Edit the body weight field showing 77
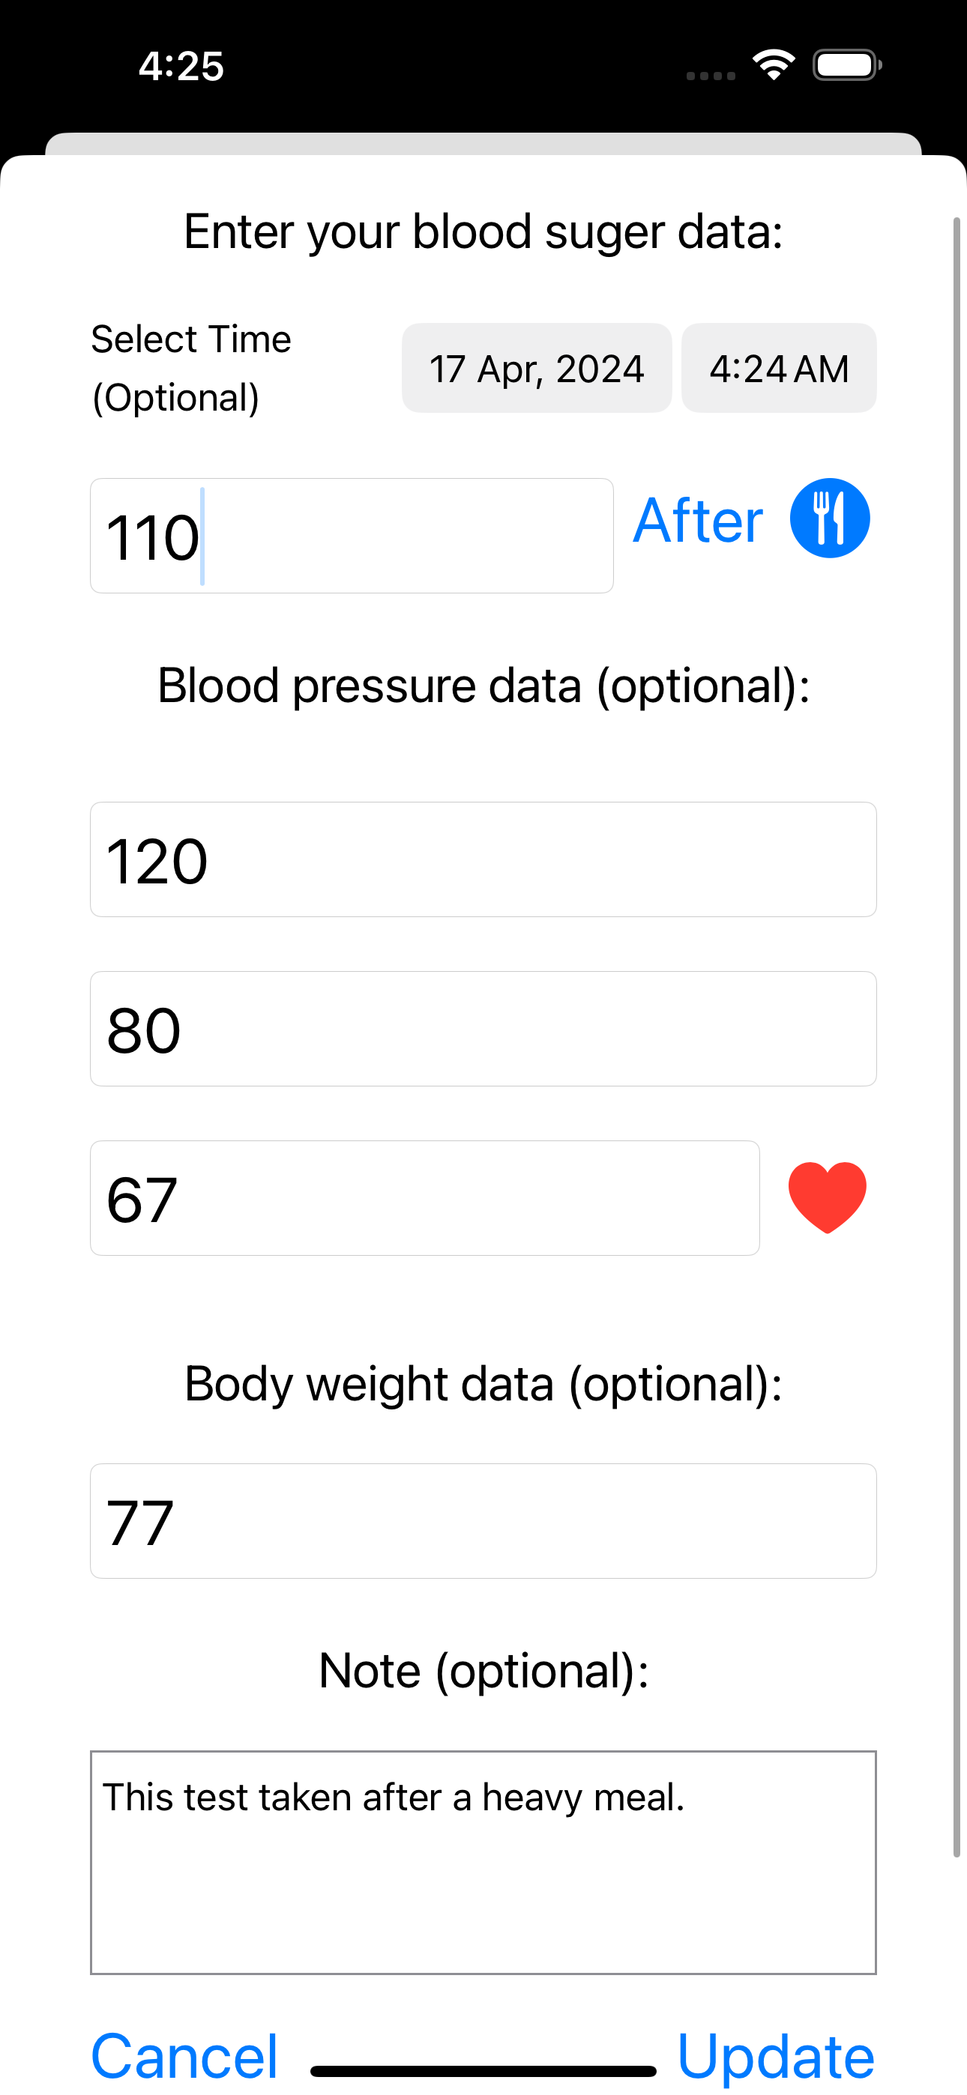 coord(483,1521)
